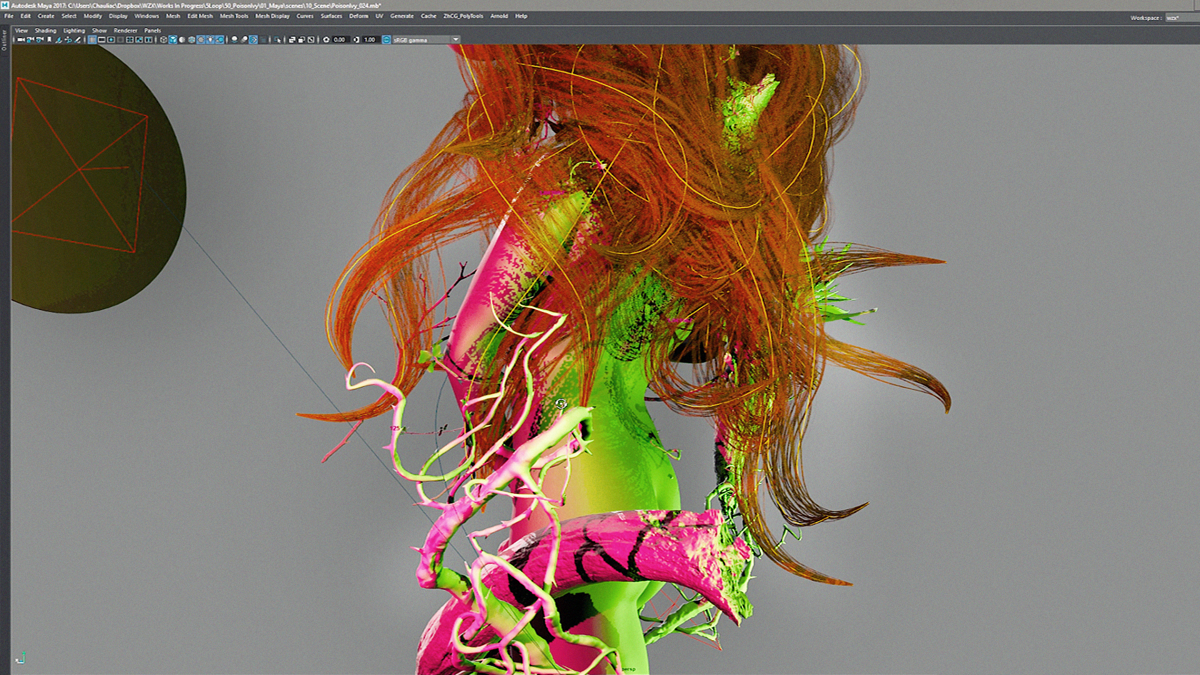Click the Camera Attributes icon

click(x=39, y=39)
